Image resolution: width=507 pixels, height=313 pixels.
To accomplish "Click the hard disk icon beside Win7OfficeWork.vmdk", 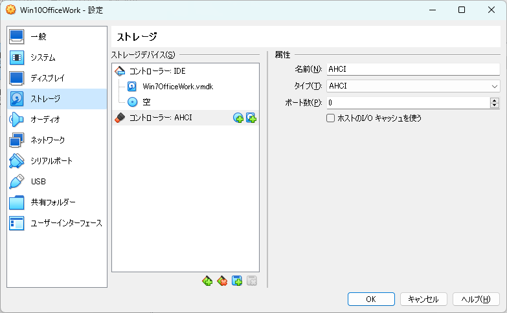I will click(x=132, y=87).
